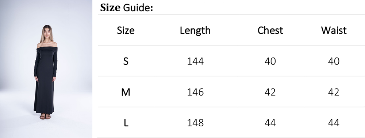The height and width of the screenshot is (138, 365).
Task: Click the model's face in photo
Action: (47, 32)
